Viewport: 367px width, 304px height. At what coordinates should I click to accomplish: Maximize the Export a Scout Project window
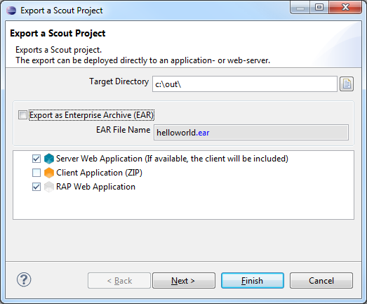[319, 7]
